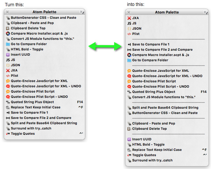The image size is (212, 169).
Task: Click Insert UUID purple icon in right palette
Action: tap(129, 139)
